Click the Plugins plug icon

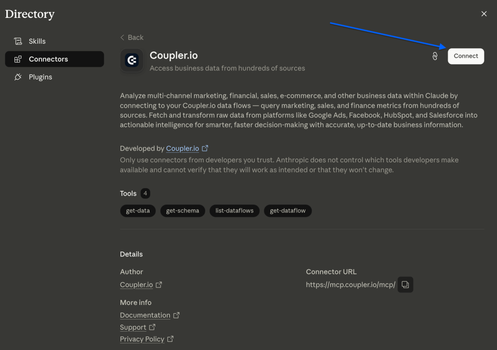tap(18, 77)
